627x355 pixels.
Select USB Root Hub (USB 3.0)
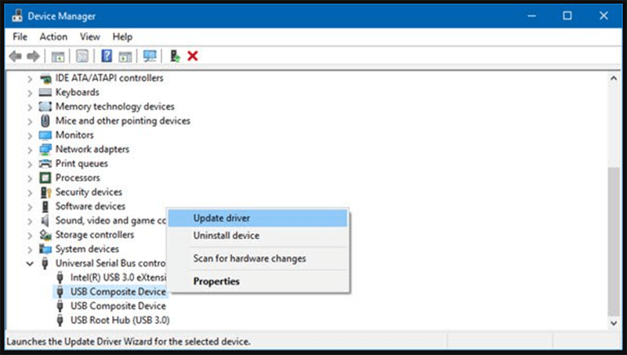coord(120,321)
